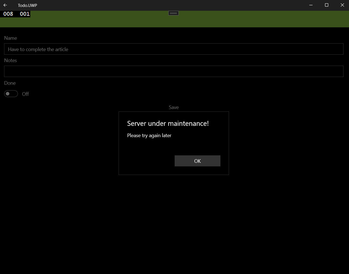Click the 001 frame counter
The height and width of the screenshot is (274, 349).
(x=25, y=14)
